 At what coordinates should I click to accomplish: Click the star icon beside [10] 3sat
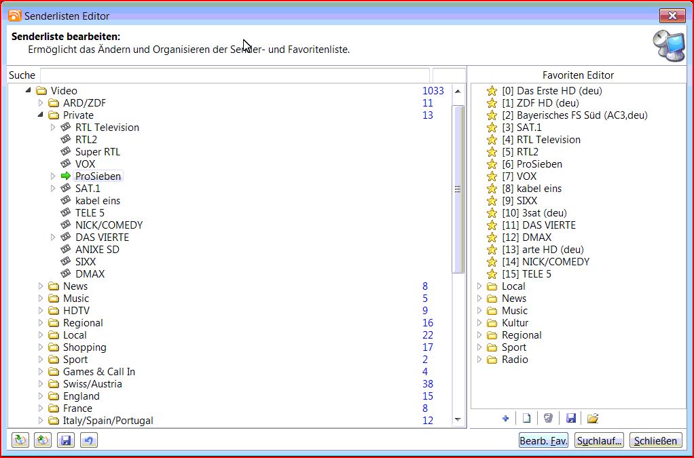pos(492,212)
